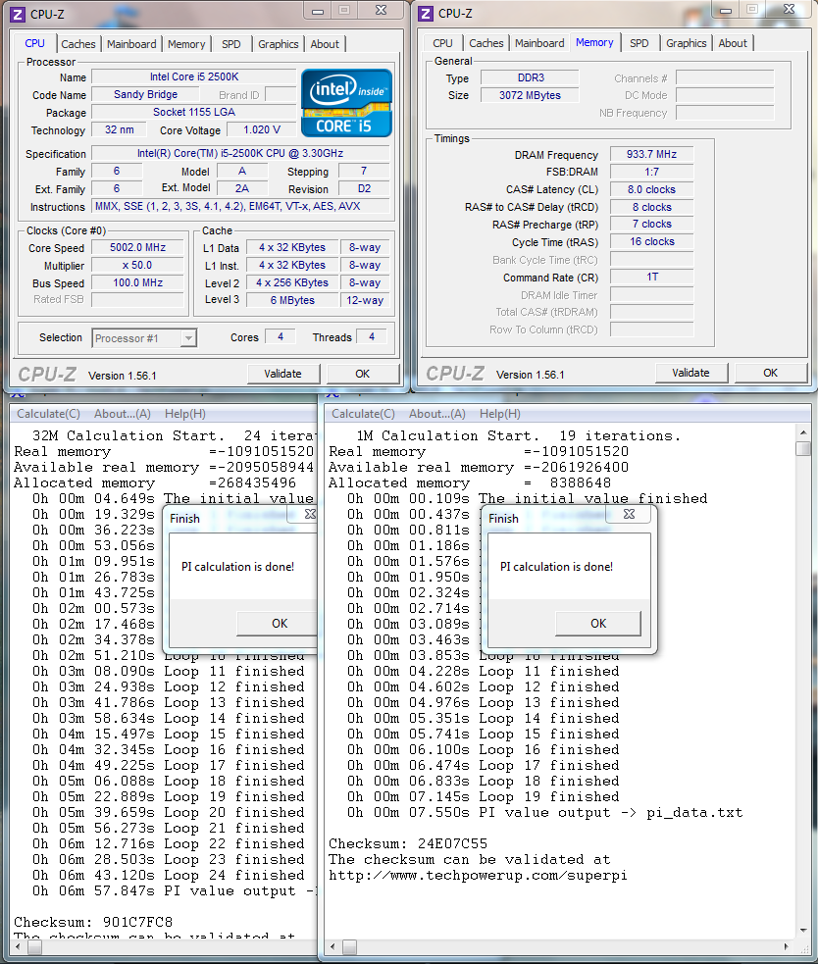This screenshot has height=964, width=818.
Task: Click the processor name field 'Intel Core i5 2500K'
Action: [194, 76]
